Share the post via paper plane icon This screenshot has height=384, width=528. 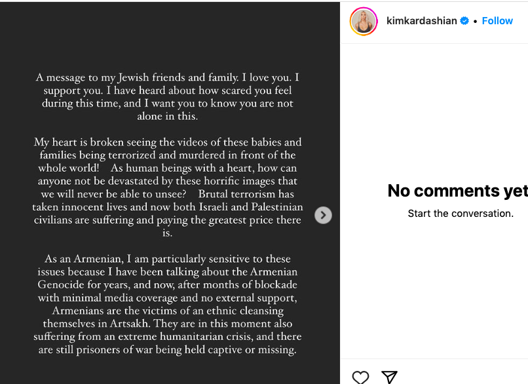[390, 377]
